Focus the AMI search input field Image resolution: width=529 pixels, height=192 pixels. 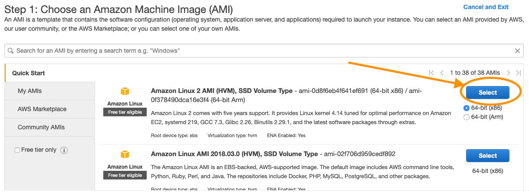coord(264,51)
